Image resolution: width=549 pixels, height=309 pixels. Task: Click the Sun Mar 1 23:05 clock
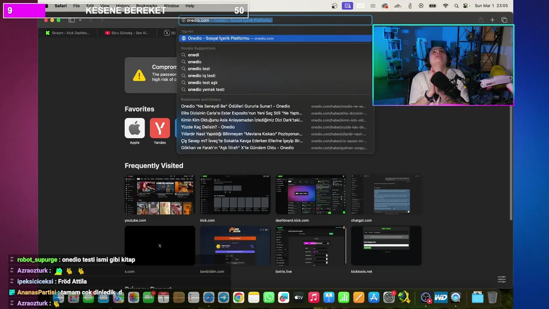pos(491,6)
